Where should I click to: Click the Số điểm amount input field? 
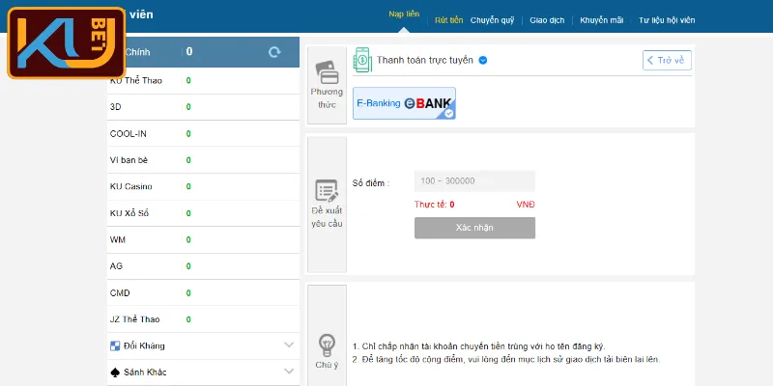pyautogui.click(x=474, y=181)
